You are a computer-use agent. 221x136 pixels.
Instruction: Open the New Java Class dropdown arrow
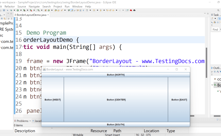click(52, 10)
